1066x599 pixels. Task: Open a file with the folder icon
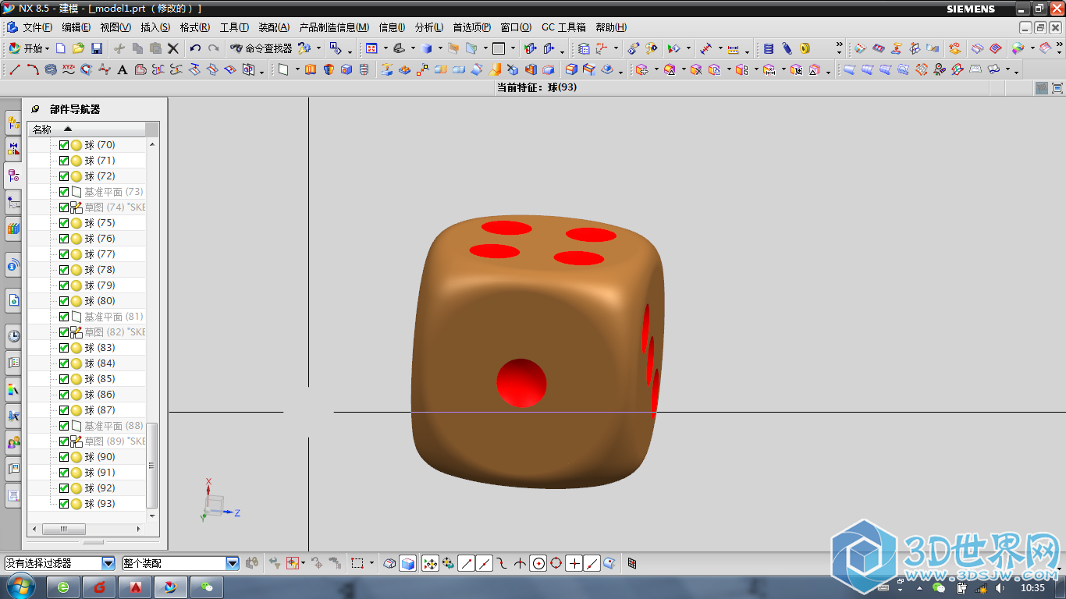tap(79, 48)
